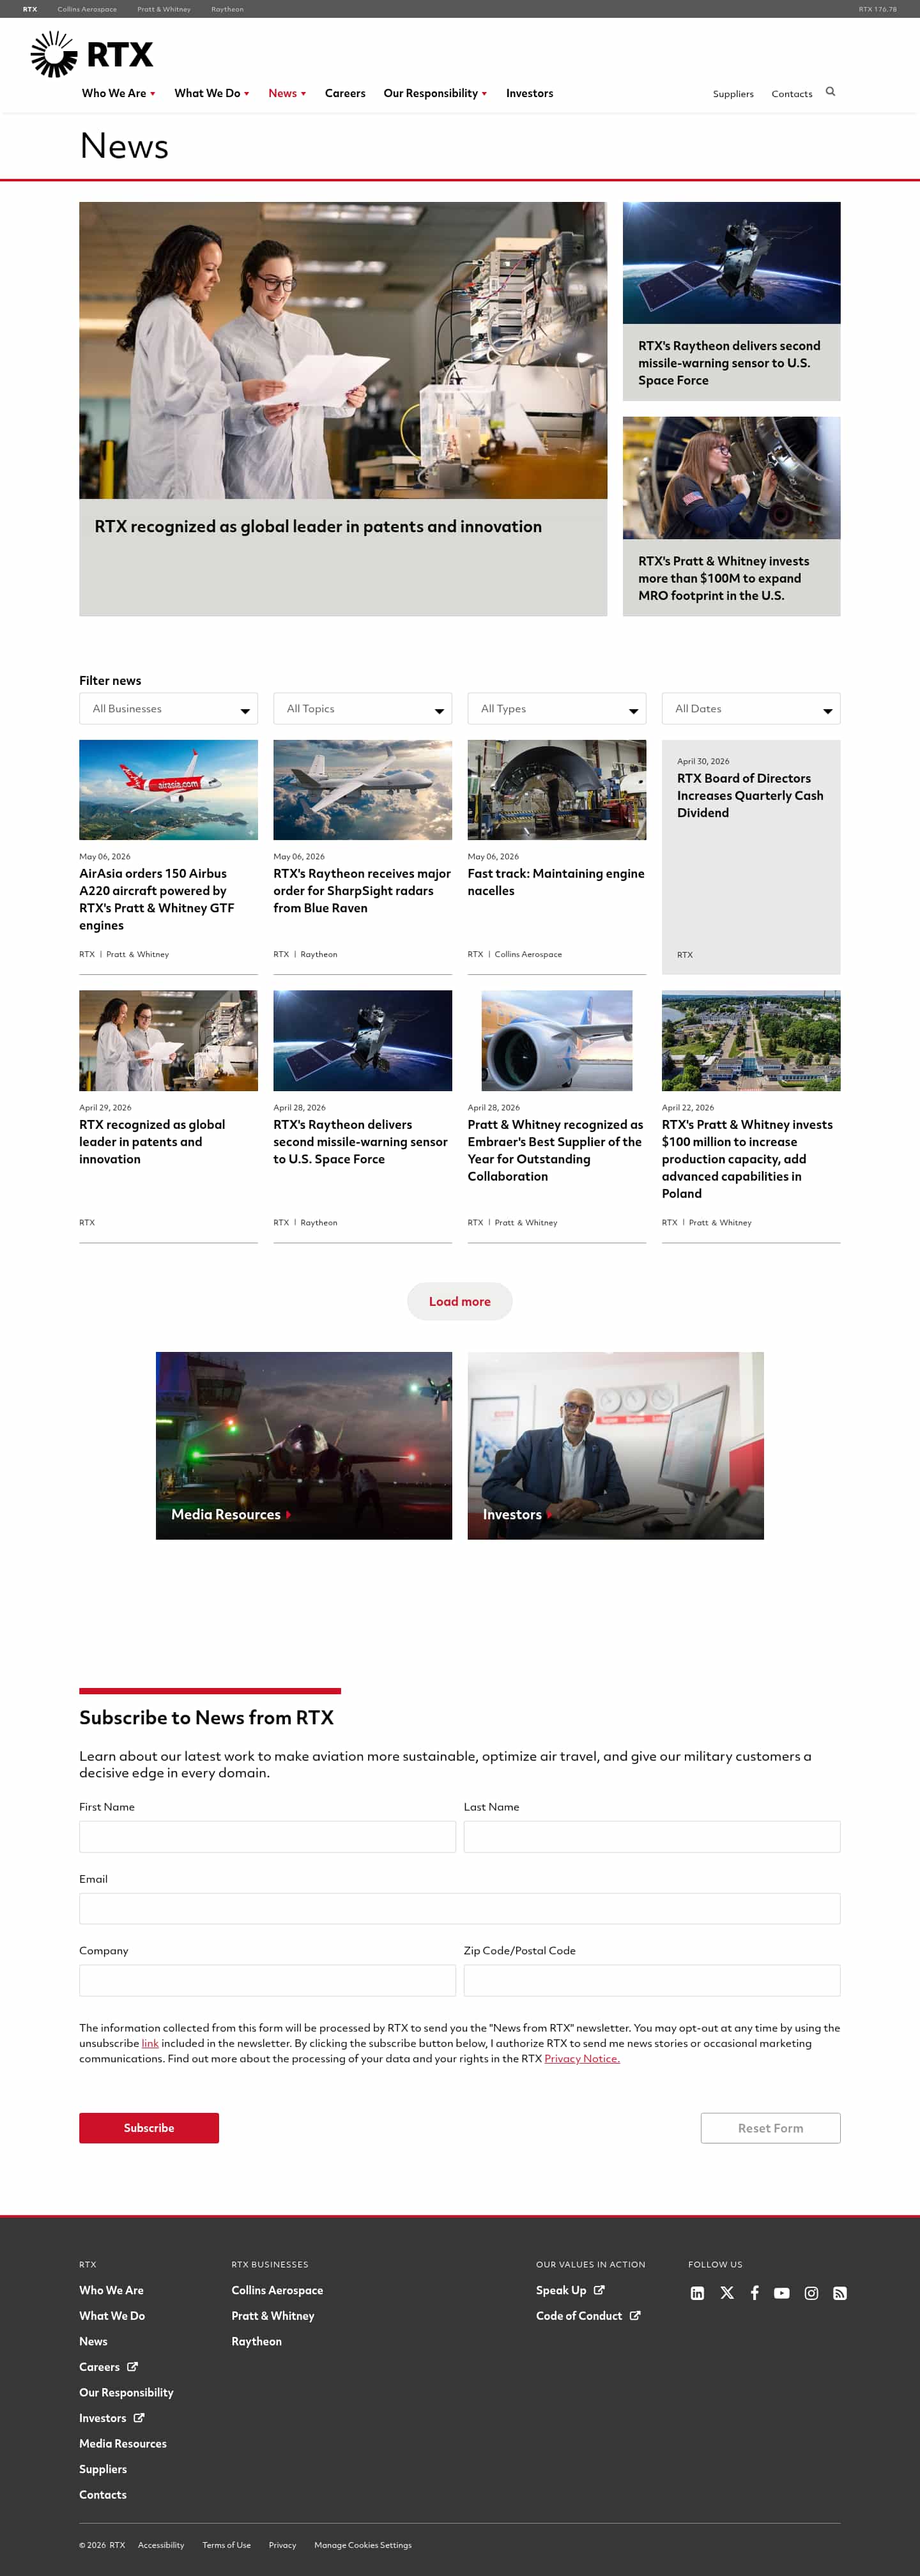This screenshot has width=920, height=2576.
Task: Open the RSS feed icon
Action: tap(840, 2293)
